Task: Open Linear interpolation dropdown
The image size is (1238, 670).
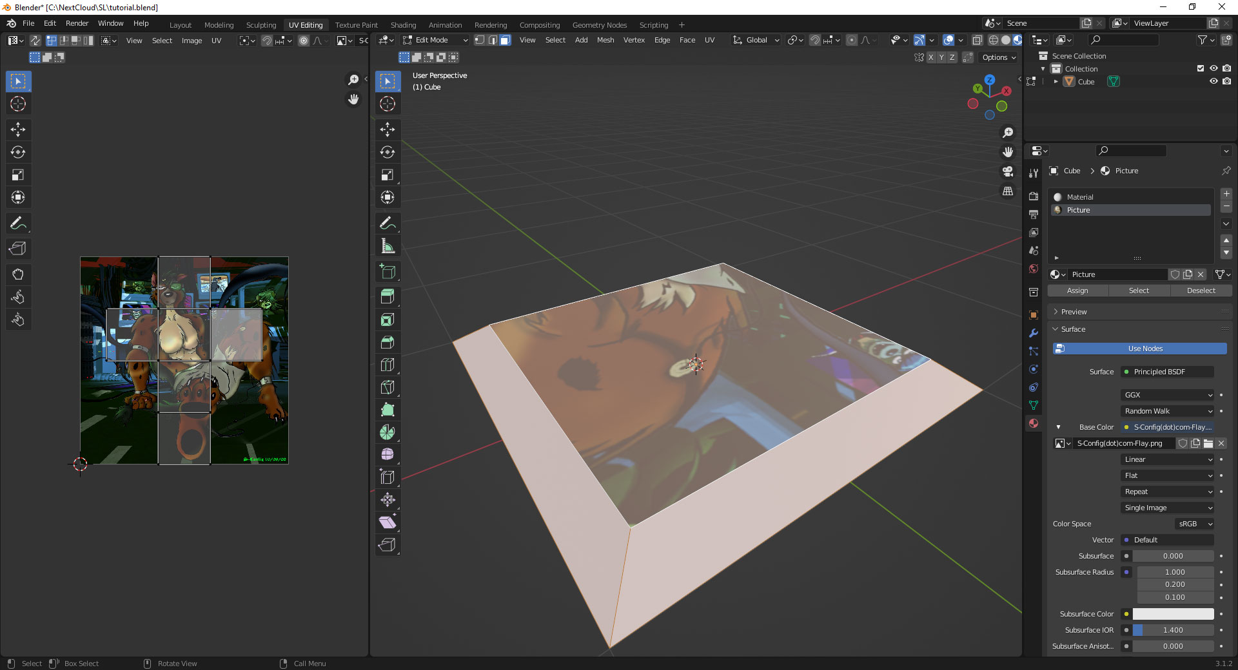Action: (1167, 459)
